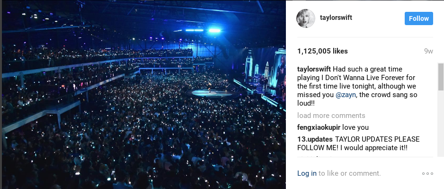This screenshot has width=444, height=189.
Task: Click taylorswift username in the caption
Action: [x=314, y=69]
